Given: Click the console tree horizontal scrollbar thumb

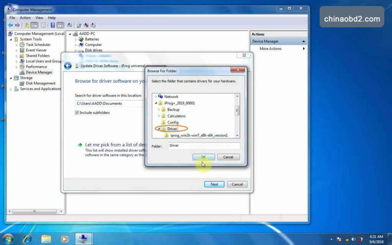Looking at the screenshot, I should point(35,211).
